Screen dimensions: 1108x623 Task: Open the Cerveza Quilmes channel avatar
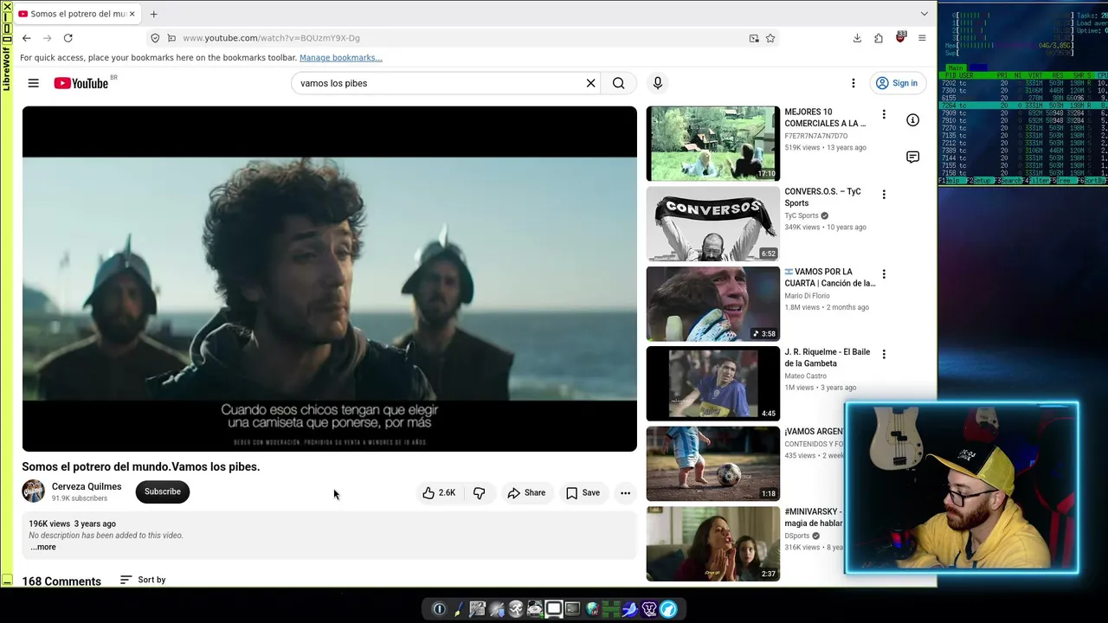click(34, 491)
